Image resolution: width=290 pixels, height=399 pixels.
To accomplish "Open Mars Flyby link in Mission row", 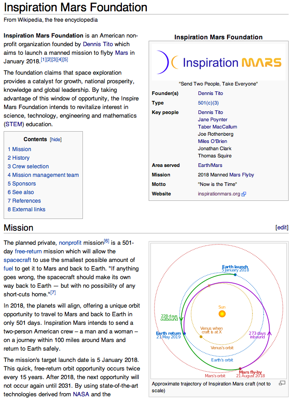I will point(242,175).
